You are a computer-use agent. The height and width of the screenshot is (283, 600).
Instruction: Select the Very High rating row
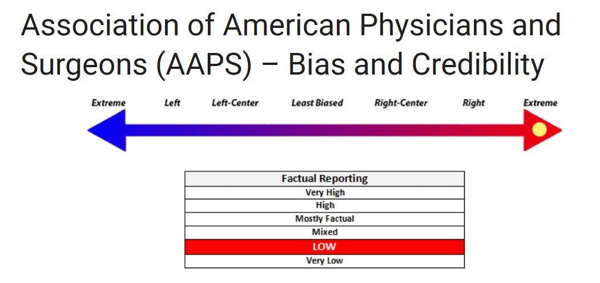click(x=324, y=192)
